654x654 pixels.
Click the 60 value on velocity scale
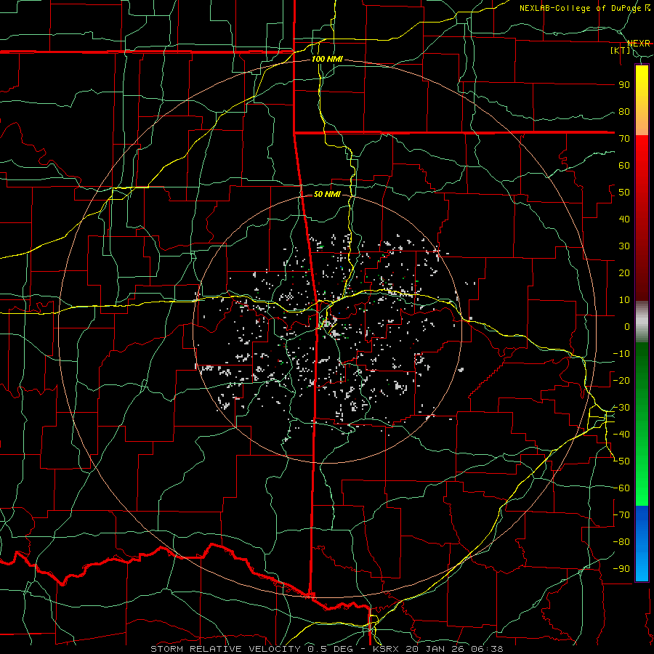624,166
